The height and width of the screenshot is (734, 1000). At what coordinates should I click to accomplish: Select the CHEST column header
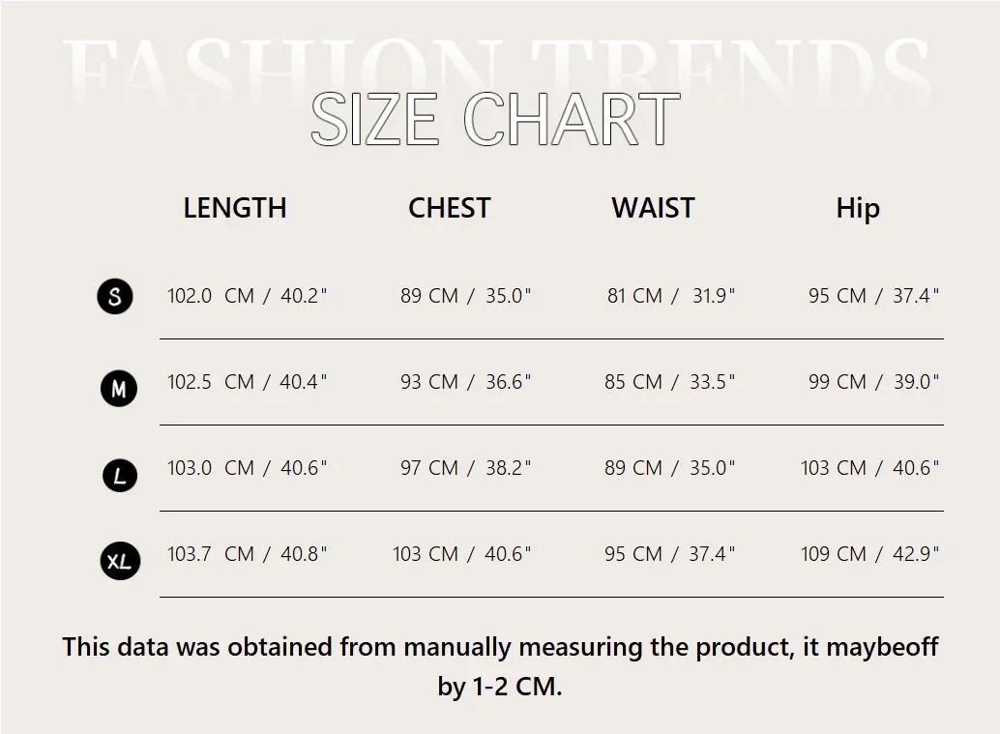tap(449, 208)
